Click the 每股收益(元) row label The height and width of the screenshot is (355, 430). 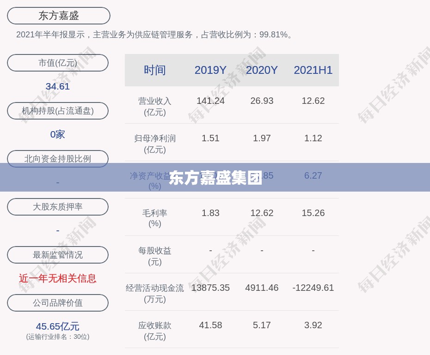pos(155,256)
